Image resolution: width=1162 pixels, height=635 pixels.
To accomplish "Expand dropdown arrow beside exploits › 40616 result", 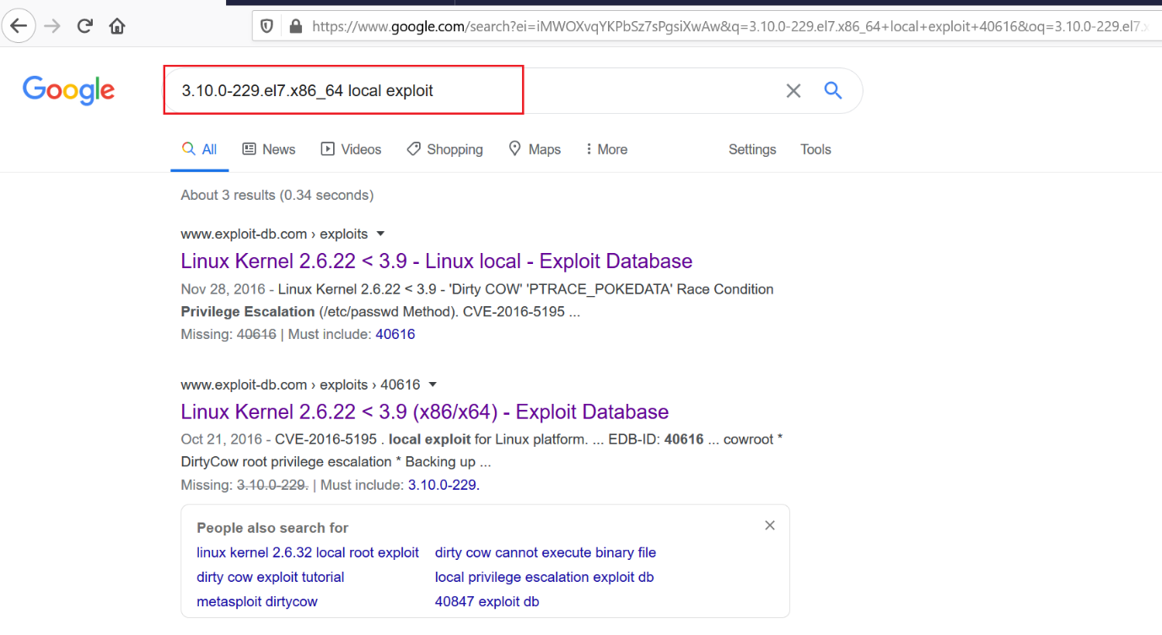I will pyautogui.click(x=433, y=385).
